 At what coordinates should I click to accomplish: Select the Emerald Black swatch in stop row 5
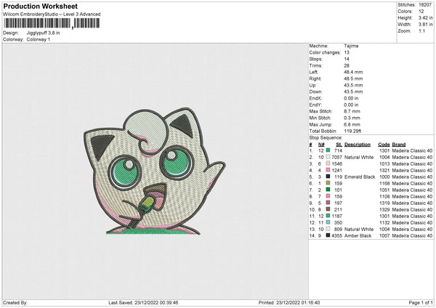pos(328,177)
